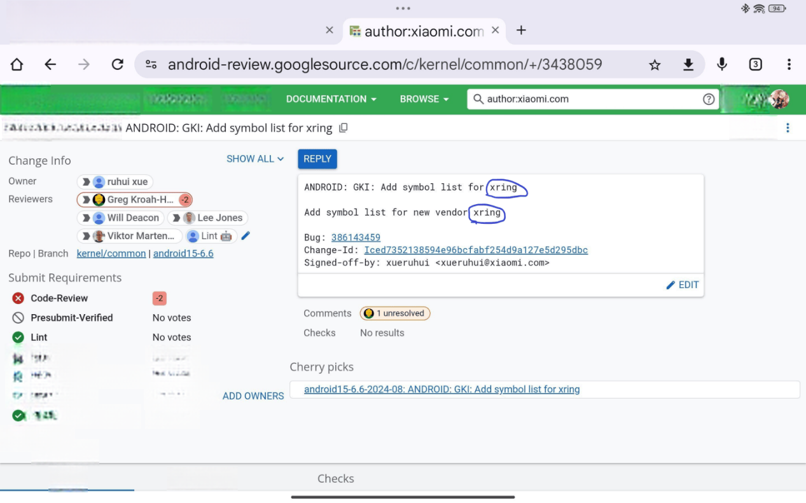The height and width of the screenshot is (503, 806).
Task: Open tab switcher showing 3 tabs
Action: (755, 64)
